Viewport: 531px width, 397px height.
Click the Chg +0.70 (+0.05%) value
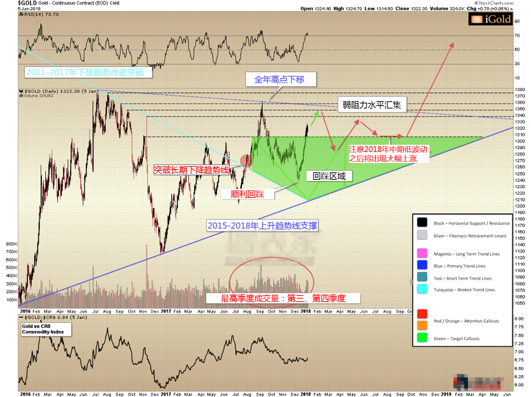[x=488, y=9]
